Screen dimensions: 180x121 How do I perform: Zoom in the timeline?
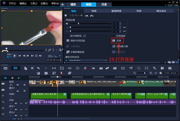click(x=151, y=73)
